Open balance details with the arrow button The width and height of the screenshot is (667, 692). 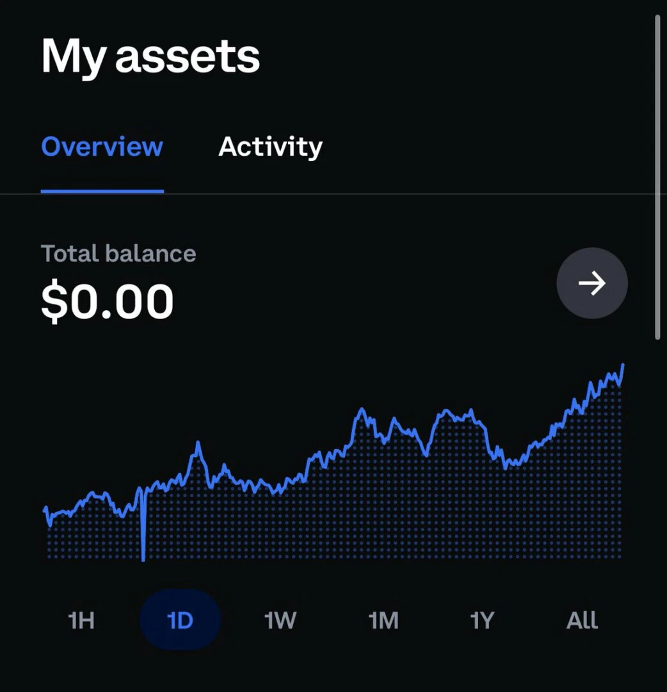(x=591, y=283)
